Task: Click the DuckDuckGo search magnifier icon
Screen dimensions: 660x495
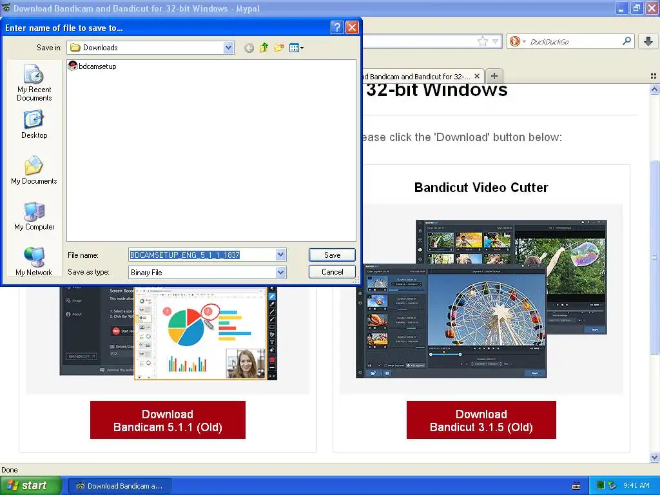Action: pyautogui.click(x=626, y=41)
